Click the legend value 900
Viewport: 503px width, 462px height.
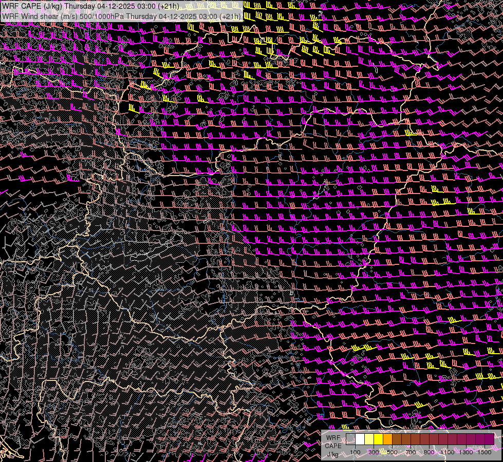pos(429,452)
